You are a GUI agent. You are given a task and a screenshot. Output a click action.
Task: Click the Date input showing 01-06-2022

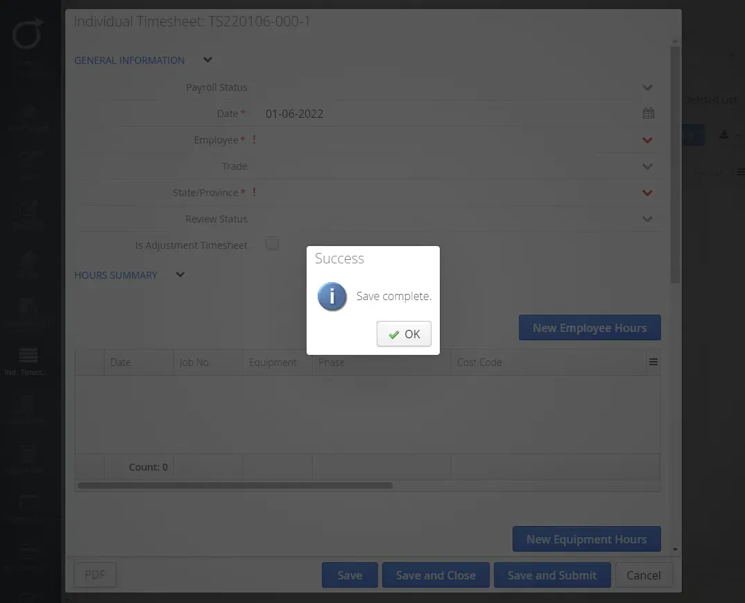point(294,113)
